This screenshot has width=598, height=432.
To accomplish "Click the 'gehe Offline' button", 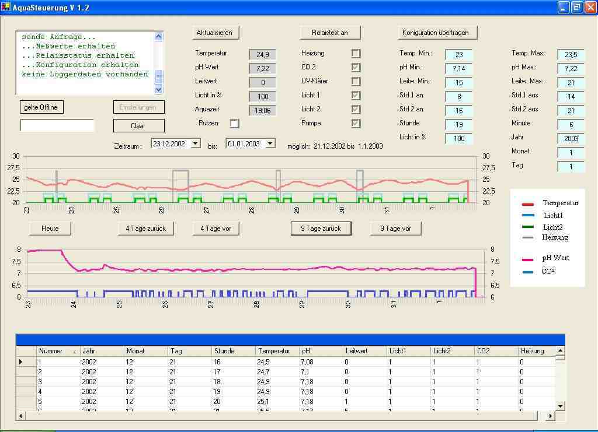I will point(41,107).
